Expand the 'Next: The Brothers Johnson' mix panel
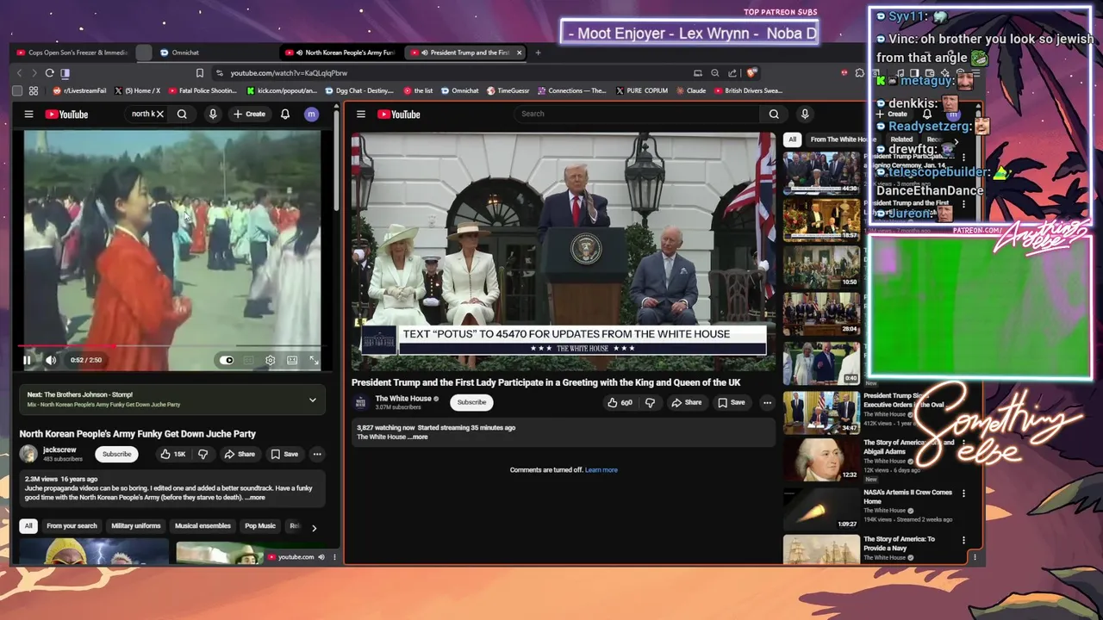This screenshot has width=1103, height=620. coord(312,400)
